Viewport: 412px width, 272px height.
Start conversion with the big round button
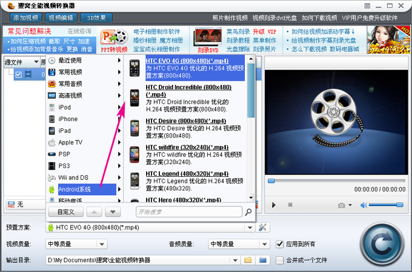[382, 244]
